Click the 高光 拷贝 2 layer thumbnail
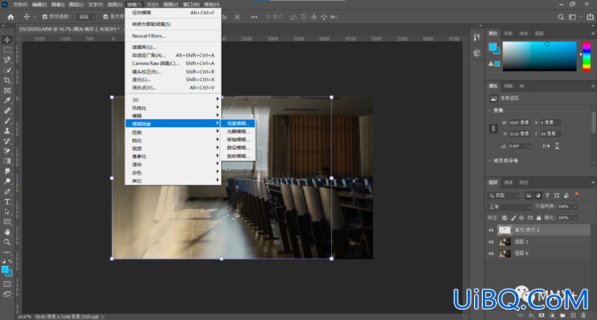This screenshot has height=320, width=597. pyautogui.click(x=505, y=230)
